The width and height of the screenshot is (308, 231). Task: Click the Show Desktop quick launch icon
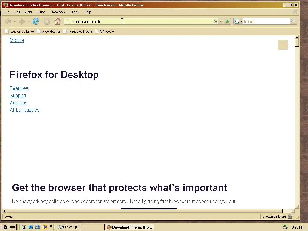pos(24,227)
